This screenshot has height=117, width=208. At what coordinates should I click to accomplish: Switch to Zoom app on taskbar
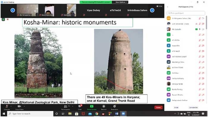[x=123, y=114]
